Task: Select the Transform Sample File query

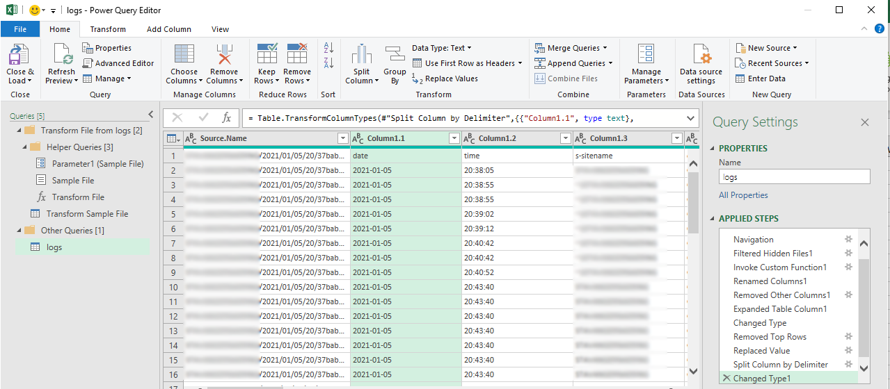Action: pyautogui.click(x=87, y=214)
